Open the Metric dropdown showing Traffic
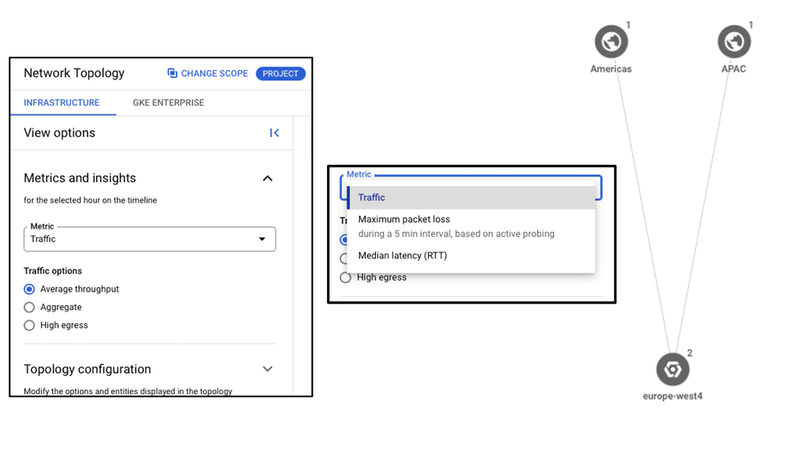This screenshot has height=454, width=807. pos(150,239)
